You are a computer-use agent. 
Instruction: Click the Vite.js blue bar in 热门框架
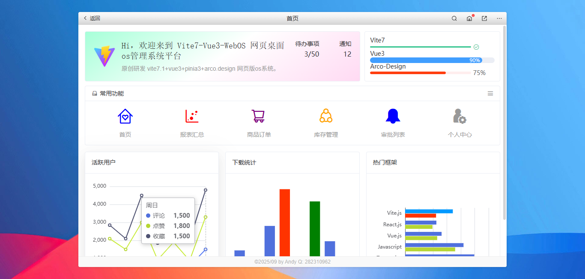click(x=429, y=211)
